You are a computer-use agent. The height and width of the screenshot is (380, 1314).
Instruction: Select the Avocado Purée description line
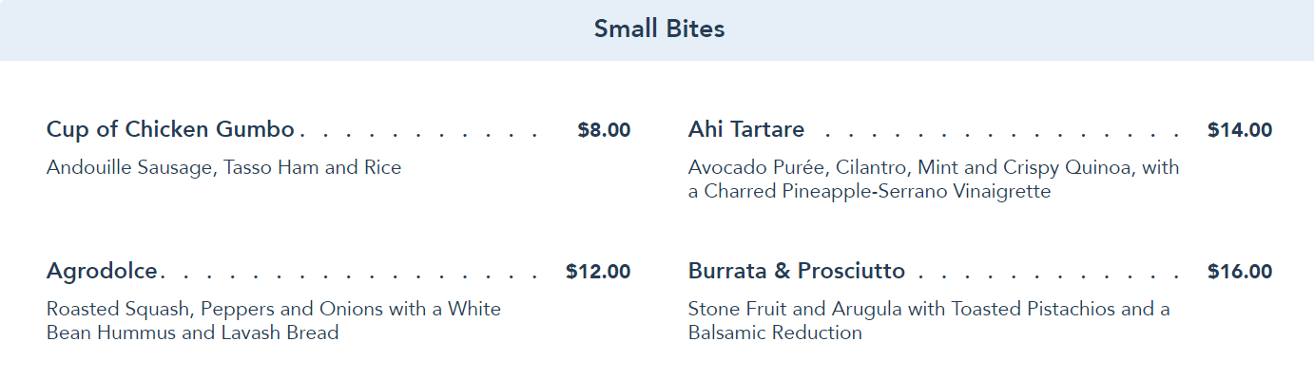[933, 168]
